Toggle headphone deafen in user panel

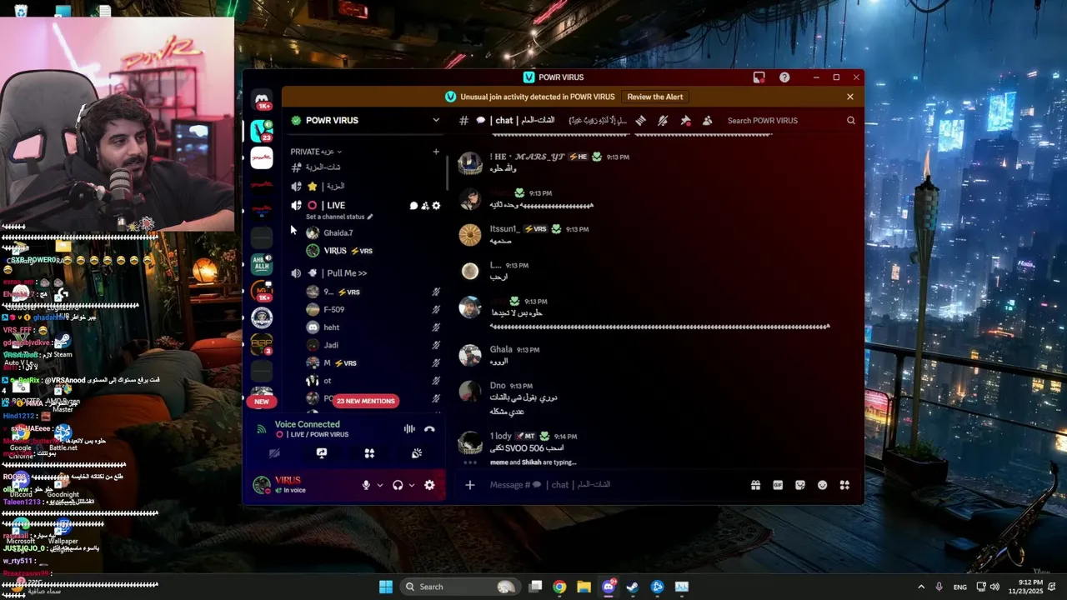click(398, 485)
